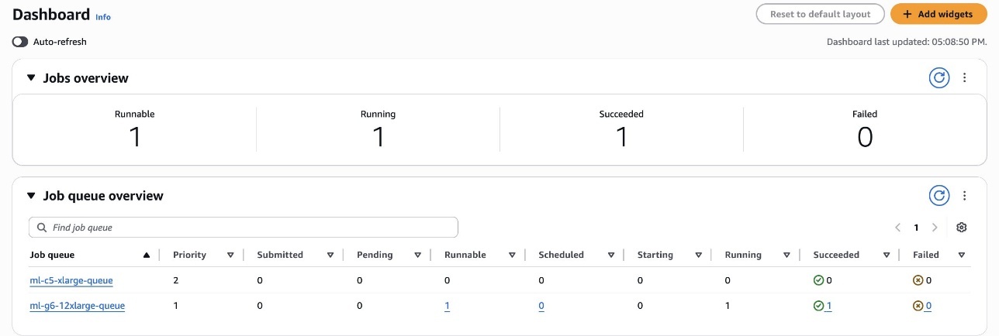999x336 pixels.
Task: Click the Dashboard Info link
Action: pos(103,16)
